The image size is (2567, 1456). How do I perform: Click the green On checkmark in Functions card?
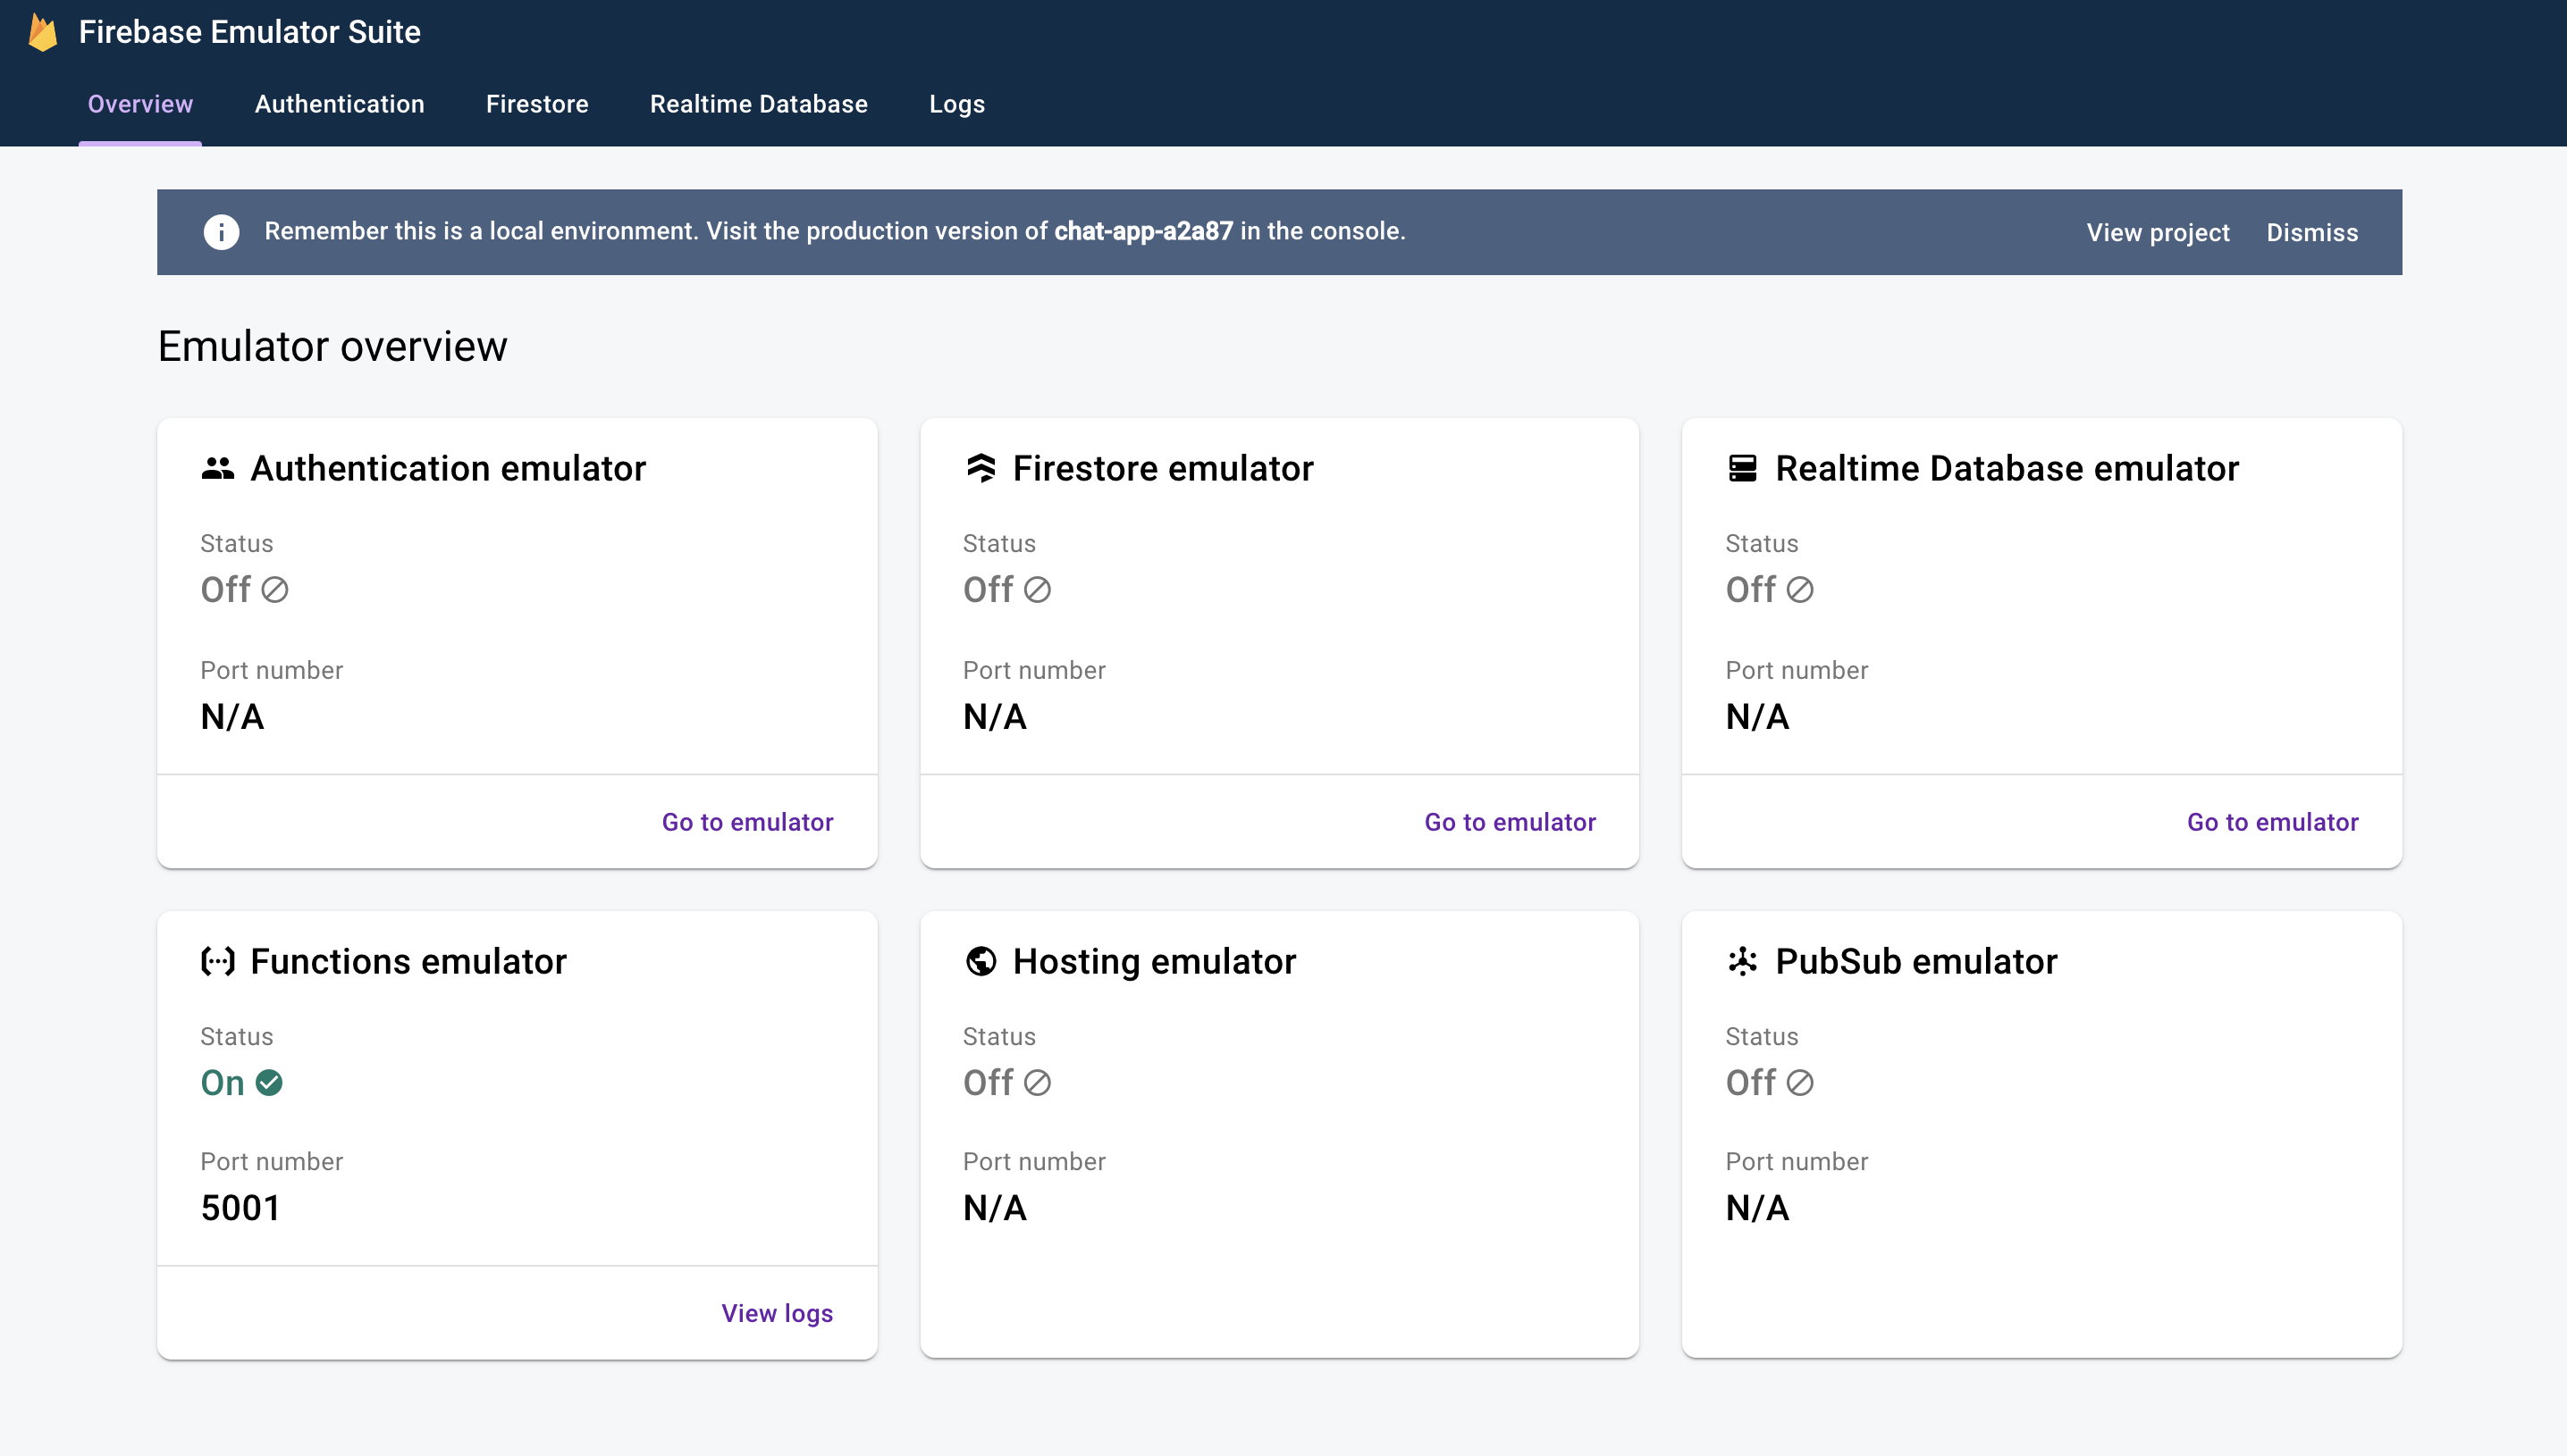click(x=269, y=1082)
